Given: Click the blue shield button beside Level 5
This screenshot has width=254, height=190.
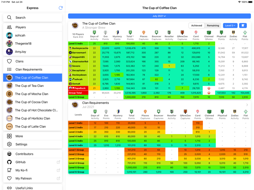Looking at the screenshot, I should pyautogui.click(x=243, y=26).
